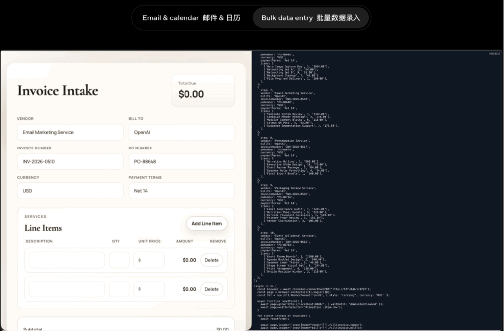504x331 pixels.
Task: Click first row Qty input
Action: [119, 260]
